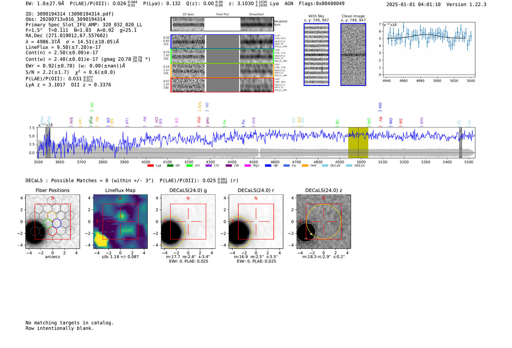Click the ID 3090194314 PDF filename text
This screenshot has height=348, width=512.
pos(69,14)
